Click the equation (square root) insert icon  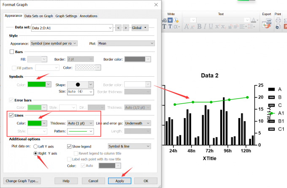165,20
